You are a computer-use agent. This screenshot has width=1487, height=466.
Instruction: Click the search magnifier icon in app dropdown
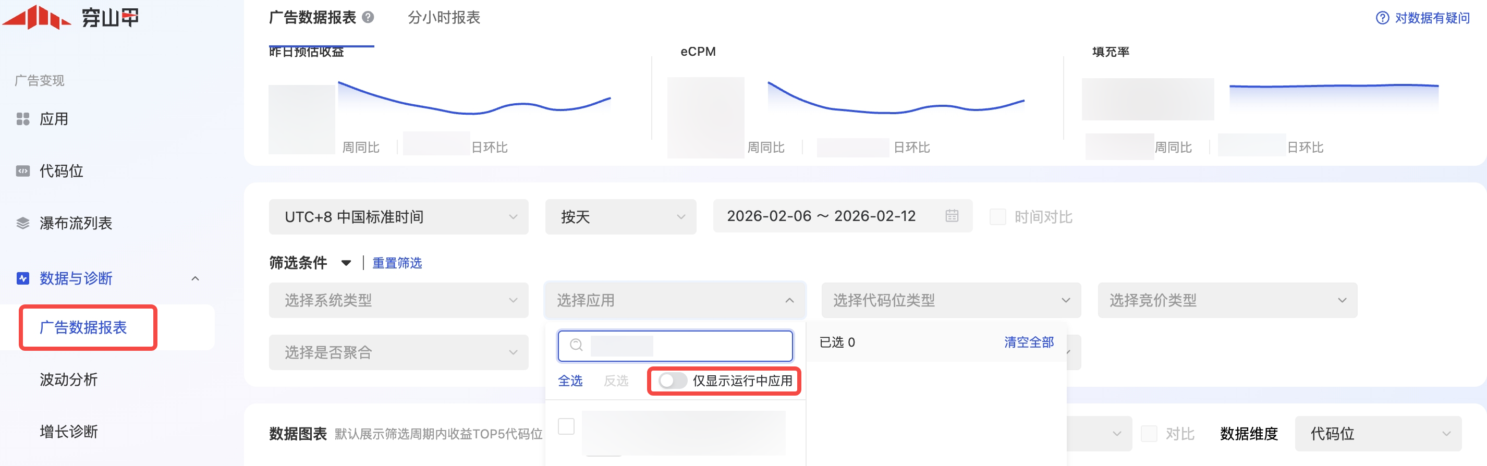click(576, 345)
